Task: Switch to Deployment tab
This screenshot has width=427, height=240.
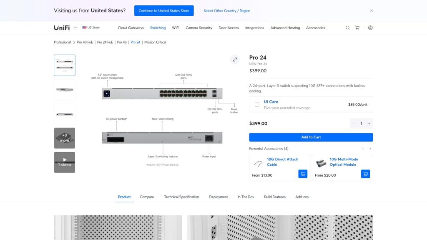Action: point(219,197)
